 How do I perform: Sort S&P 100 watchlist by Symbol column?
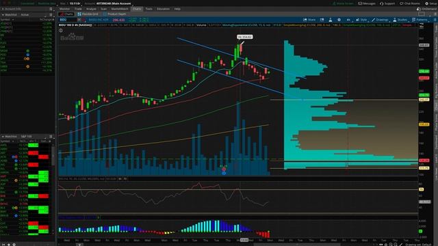(5, 141)
